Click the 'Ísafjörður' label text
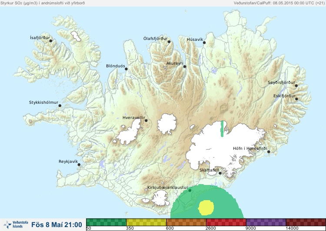Image resolution: width=326 pixels, height=231 pixels. click(x=40, y=38)
